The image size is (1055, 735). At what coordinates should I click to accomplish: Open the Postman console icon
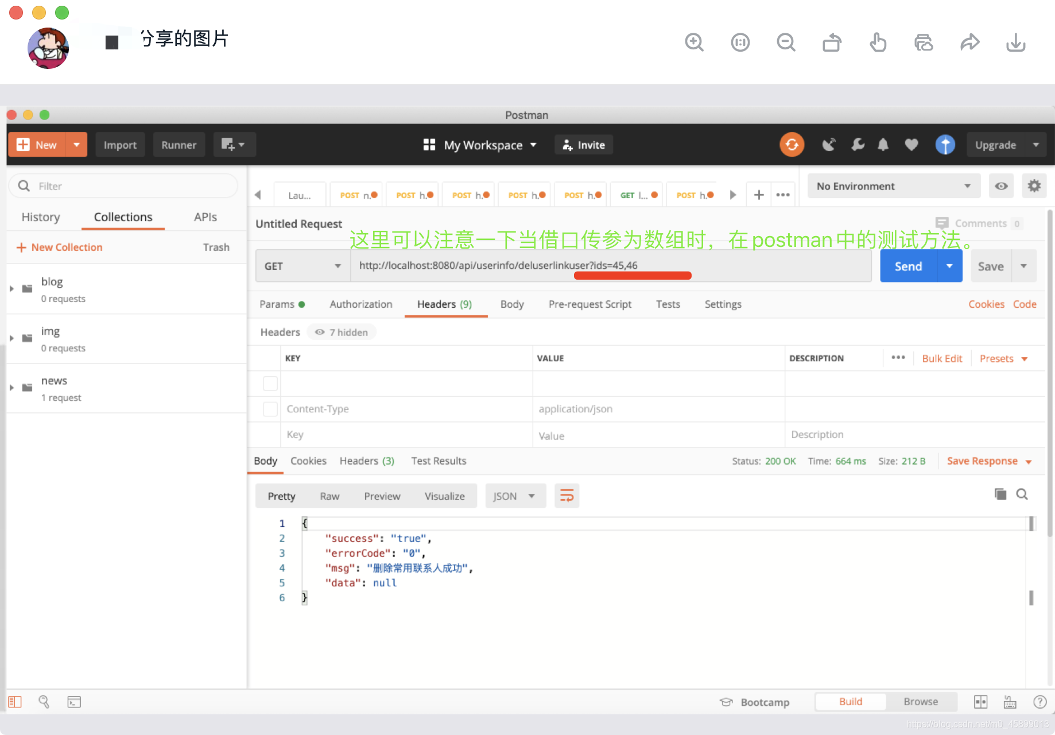click(74, 702)
